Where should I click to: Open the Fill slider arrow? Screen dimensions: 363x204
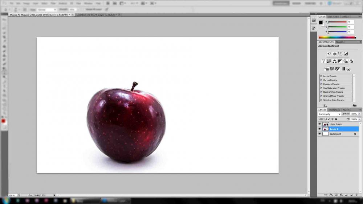click(x=359, y=119)
